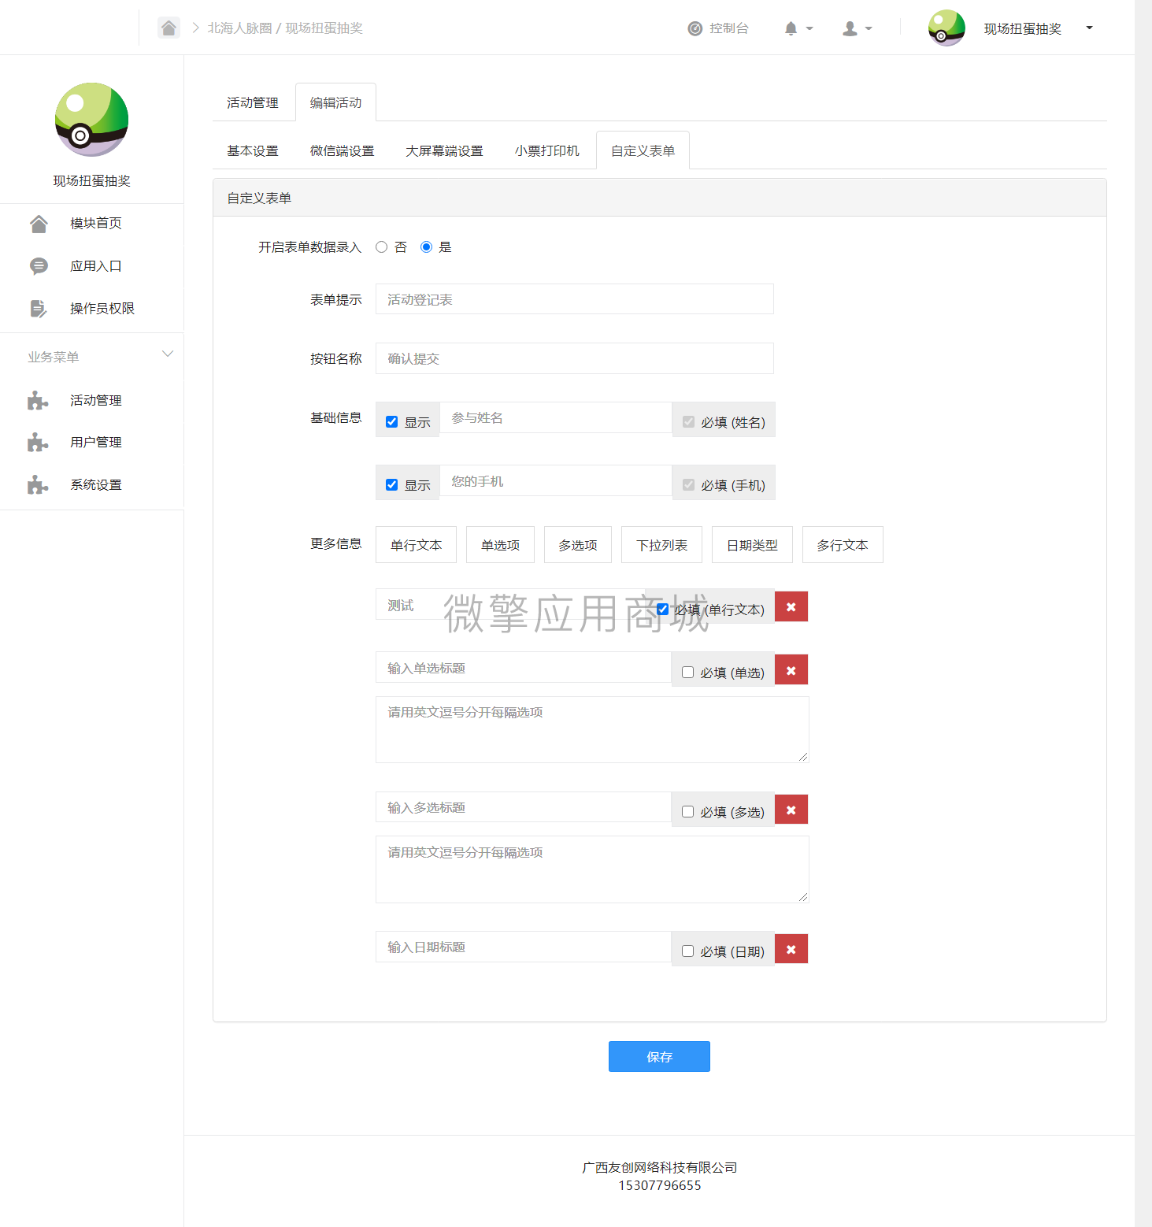Click the 活动管理 puzzle icon in sidebar
Image resolution: width=1152 pixels, height=1227 pixels.
(38, 401)
